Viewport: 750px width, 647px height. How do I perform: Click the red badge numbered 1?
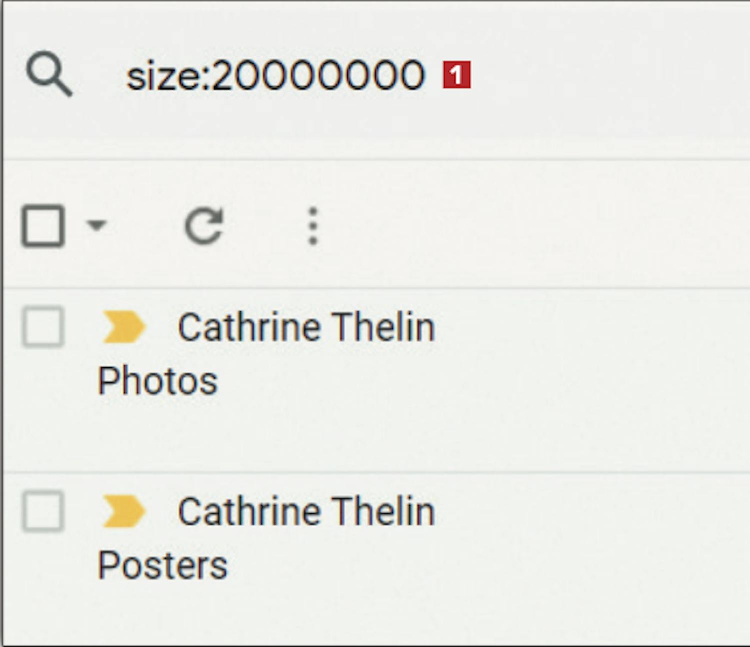(x=456, y=75)
